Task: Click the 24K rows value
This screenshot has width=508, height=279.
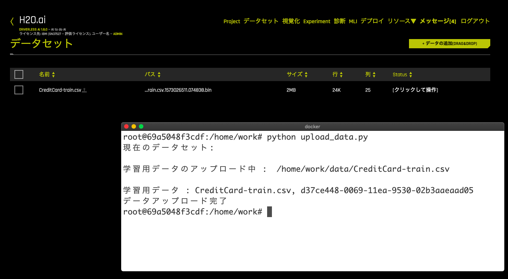Action: [x=337, y=90]
